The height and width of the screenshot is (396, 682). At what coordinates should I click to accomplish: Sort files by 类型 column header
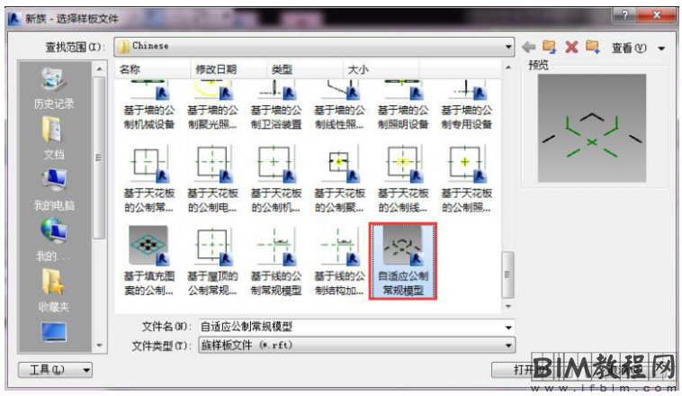click(x=304, y=69)
